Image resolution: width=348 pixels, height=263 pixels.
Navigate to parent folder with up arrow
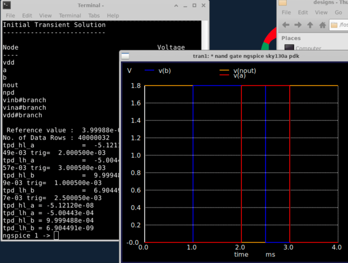310,25
